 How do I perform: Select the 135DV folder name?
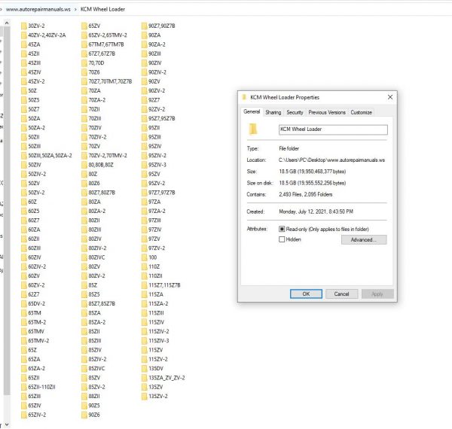[x=156, y=369]
